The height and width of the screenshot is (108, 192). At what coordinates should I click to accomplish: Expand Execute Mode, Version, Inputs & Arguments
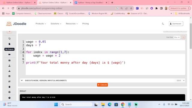46,80
